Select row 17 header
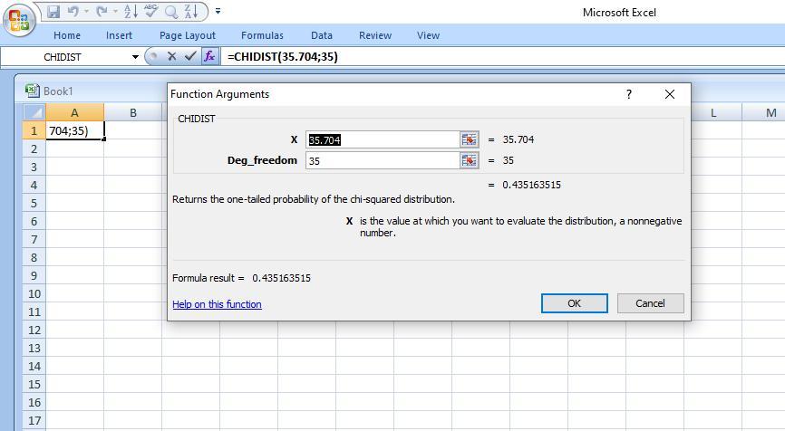 point(34,420)
